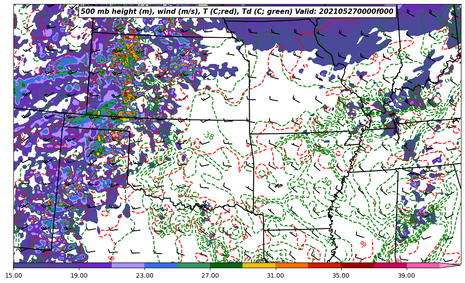Click the 19.00 colorbar tick label
465x283 pixels.
[x=79, y=275]
